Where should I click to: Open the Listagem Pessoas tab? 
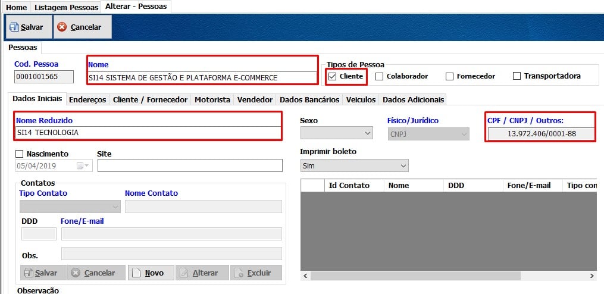point(66,7)
